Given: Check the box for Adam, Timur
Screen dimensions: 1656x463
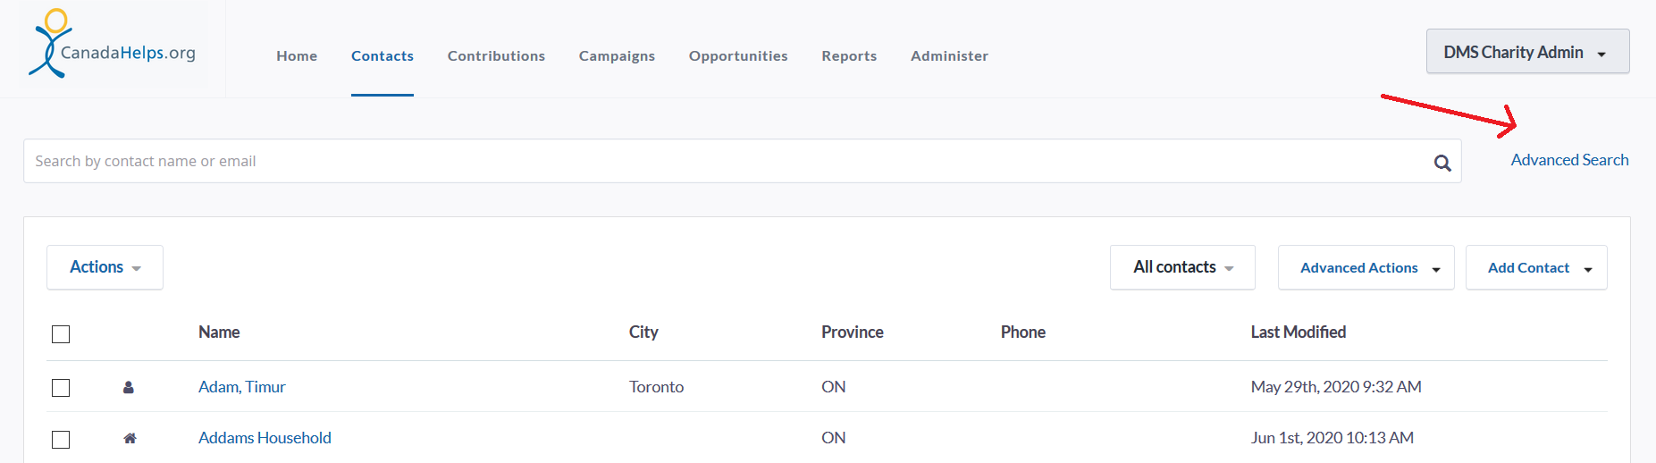Looking at the screenshot, I should (61, 388).
